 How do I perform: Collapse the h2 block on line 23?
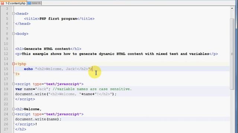point(13,109)
